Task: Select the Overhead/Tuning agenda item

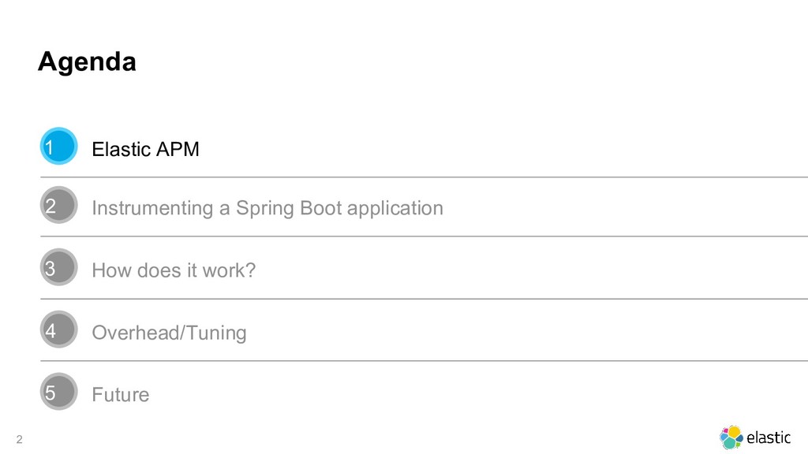Action: (x=169, y=333)
